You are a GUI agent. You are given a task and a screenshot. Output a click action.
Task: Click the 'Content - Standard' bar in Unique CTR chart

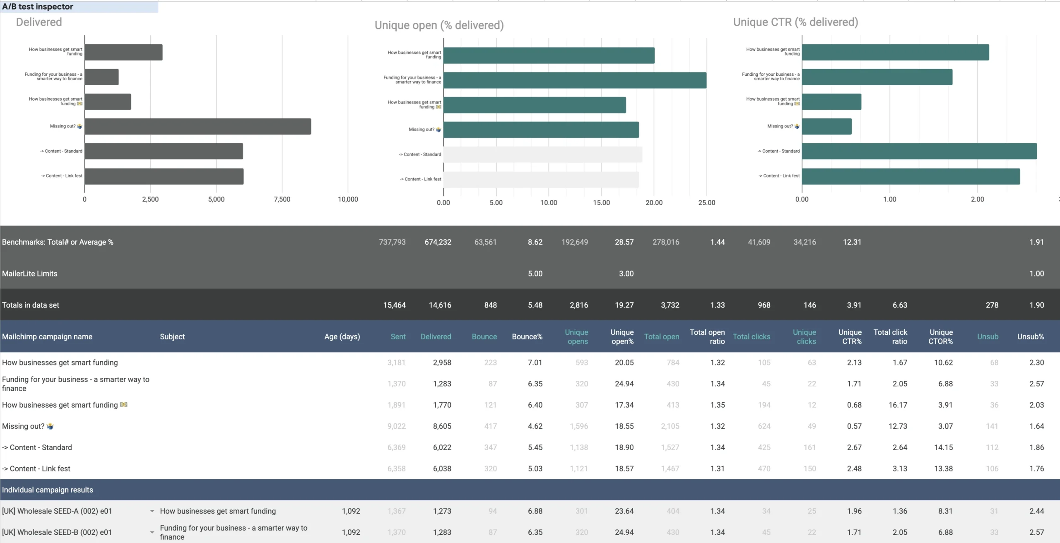[x=919, y=151]
